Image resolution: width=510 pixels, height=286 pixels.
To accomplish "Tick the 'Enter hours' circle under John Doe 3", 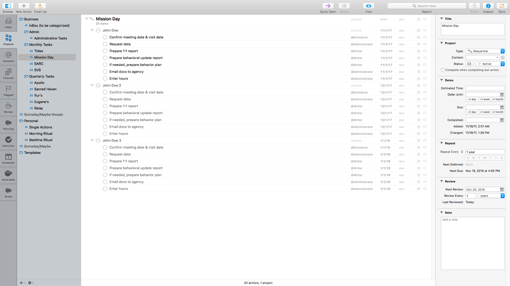I will 105,189.
